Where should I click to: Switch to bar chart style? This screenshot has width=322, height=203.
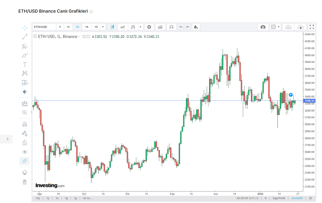tap(133, 27)
